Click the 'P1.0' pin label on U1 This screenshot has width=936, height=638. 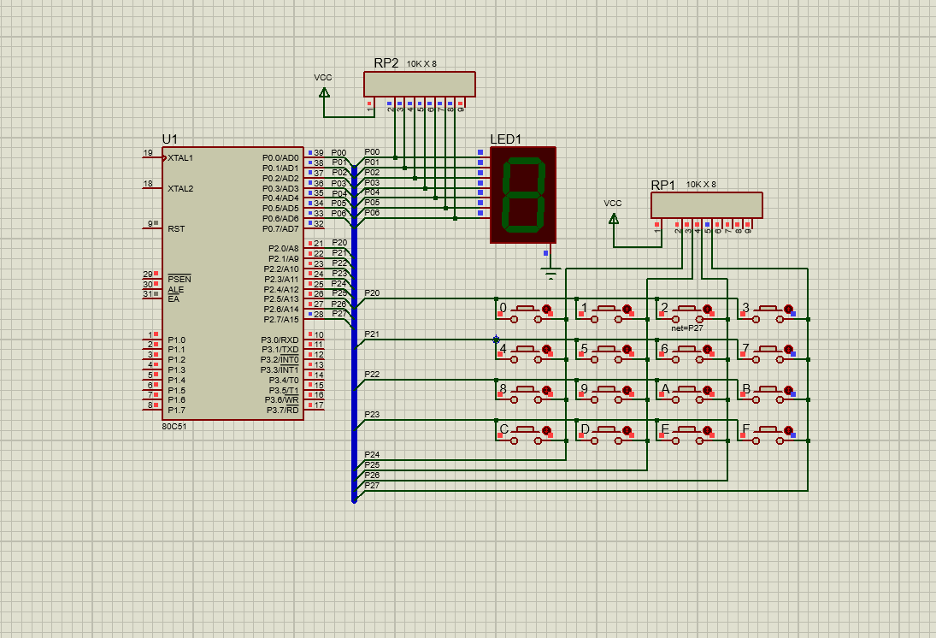click(x=176, y=340)
